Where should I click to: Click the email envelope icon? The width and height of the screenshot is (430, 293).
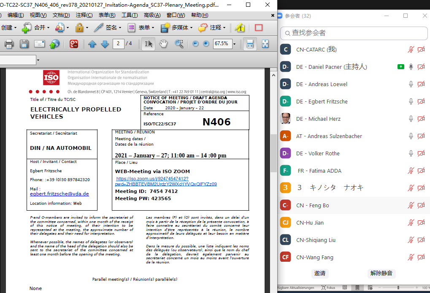[x=39, y=44]
